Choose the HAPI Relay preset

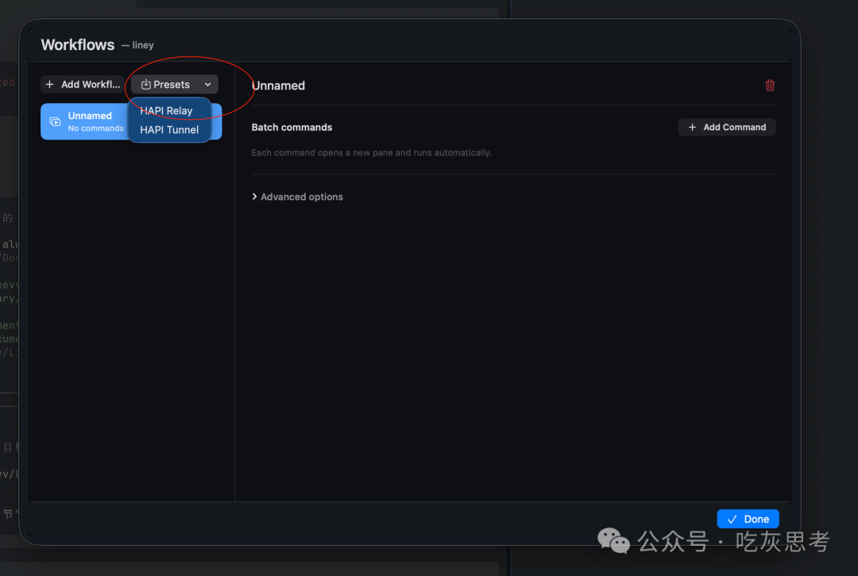[x=166, y=110]
